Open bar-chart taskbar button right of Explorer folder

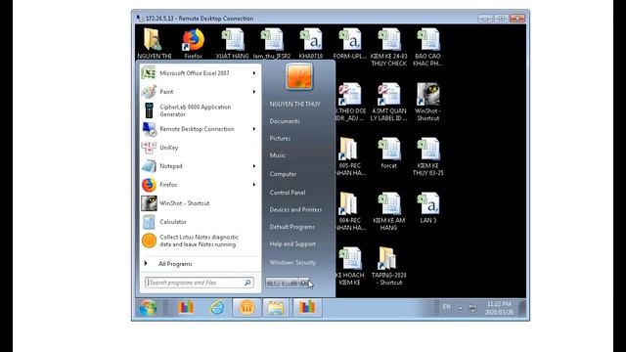click(307, 308)
